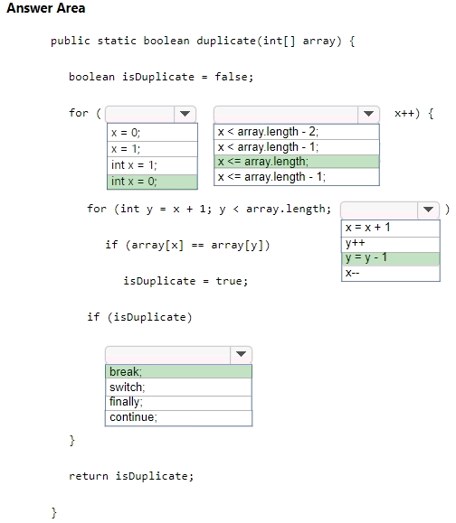The height and width of the screenshot is (523, 456).
Task: Select "x < array.length - 2;" option
Action: [297, 132]
